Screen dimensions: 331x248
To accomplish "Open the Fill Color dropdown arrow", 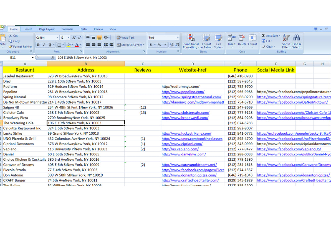I will click(x=72, y=45).
